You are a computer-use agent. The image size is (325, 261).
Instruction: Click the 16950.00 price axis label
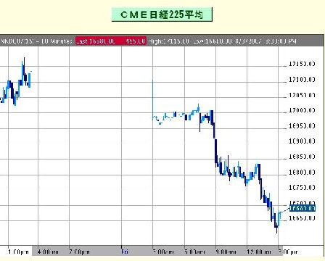[302, 125]
